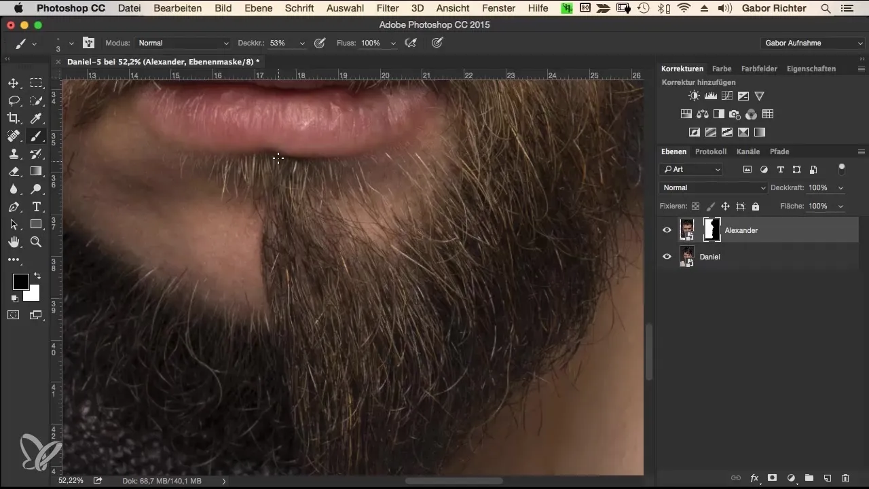This screenshot has width=869, height=489.
Task: Toggle pressure for opacity button
Action: pyautogui.click(x=320, y=43)
